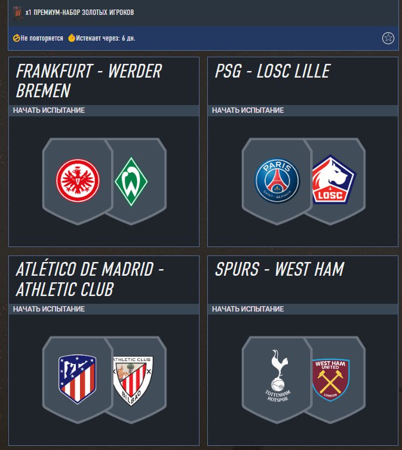Start the Atlético de Madrid - Athletic Club challenge

click(49, 309)
